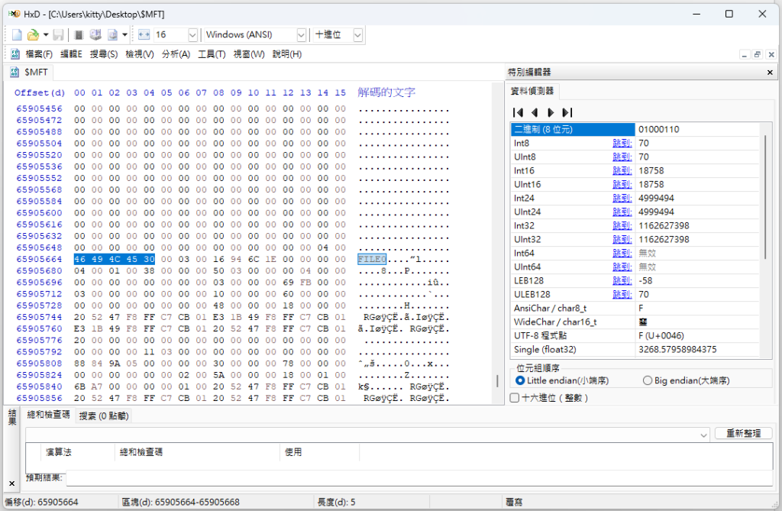Switch to the 搜索 (0 點擊) tab
782x511 pixels.
pyautogui.click(x=104, y=416)
